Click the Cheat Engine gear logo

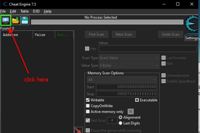[x=192, y=24]
